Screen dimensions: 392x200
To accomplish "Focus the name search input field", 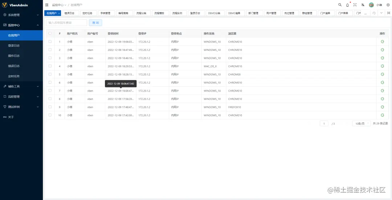I will tap(66, 23).
